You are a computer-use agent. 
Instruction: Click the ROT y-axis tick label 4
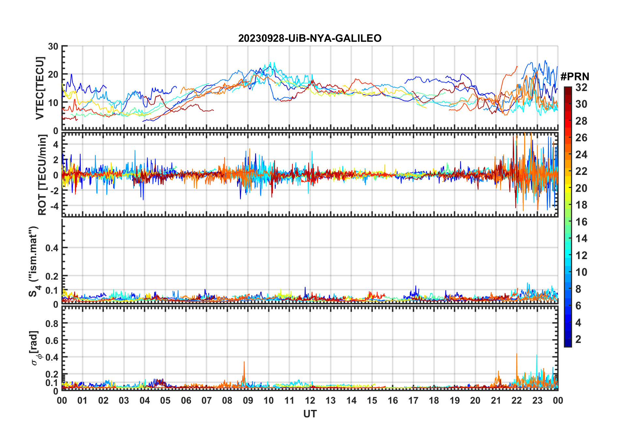click(x=56, y=144)
